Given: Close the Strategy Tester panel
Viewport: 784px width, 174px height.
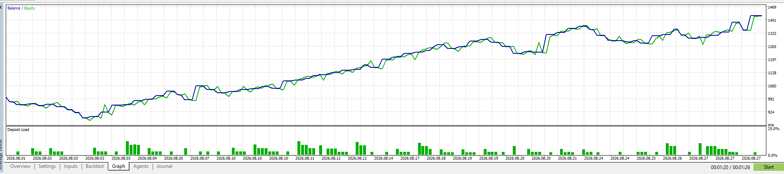Looking at the screenshot, I should 1,7.
